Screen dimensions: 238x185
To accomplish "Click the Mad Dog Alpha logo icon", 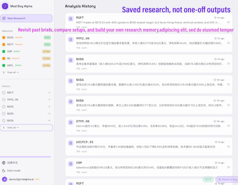I will [x=5, y=6].
